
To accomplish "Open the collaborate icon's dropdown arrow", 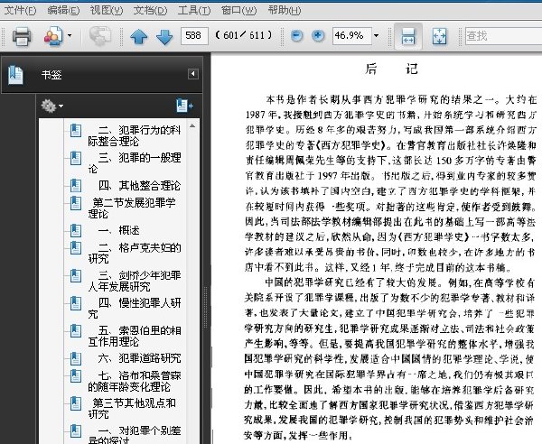I will (70, 35).
